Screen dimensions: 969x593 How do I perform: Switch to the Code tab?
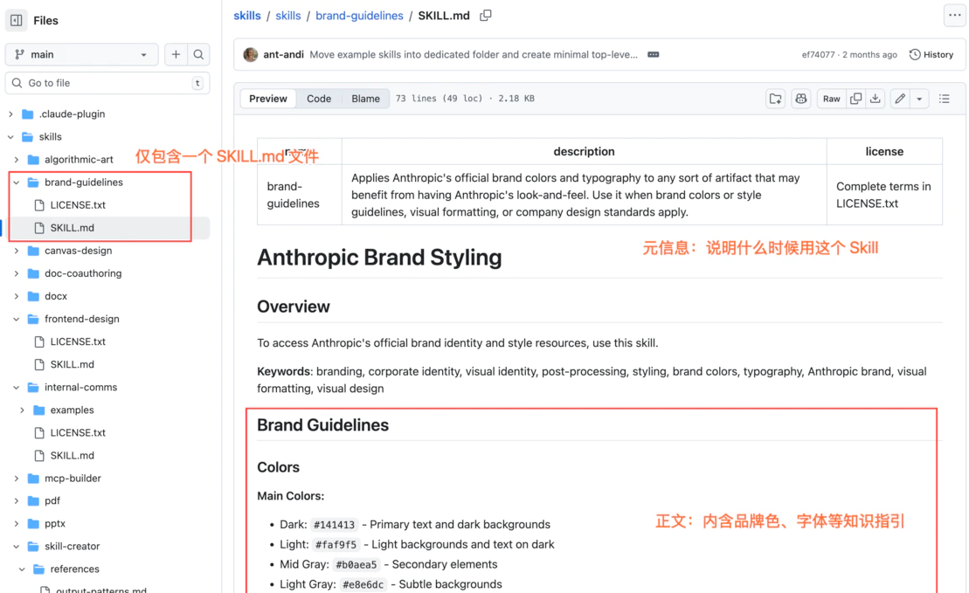[x=319, y=99]
